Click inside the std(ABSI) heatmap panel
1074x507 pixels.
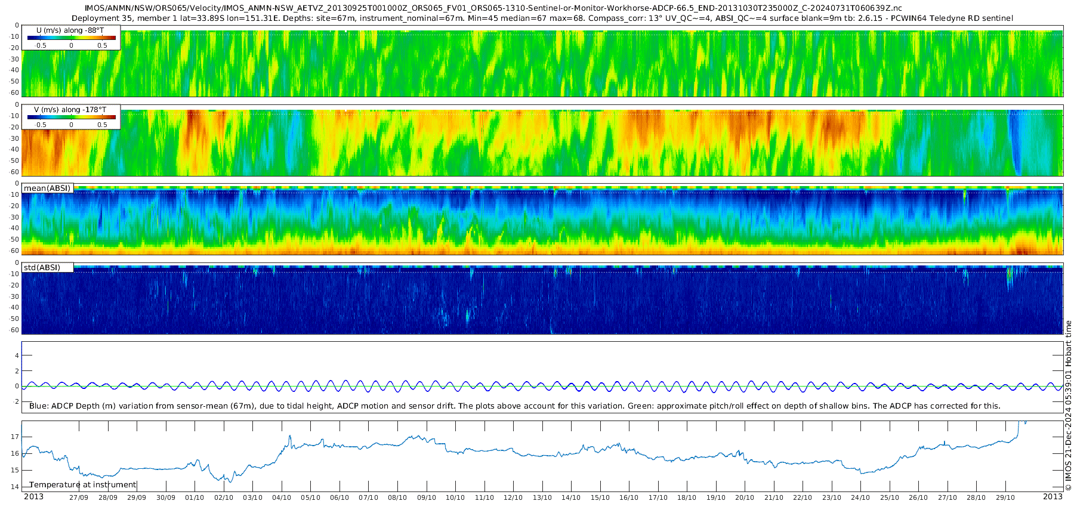pos(542,300)
